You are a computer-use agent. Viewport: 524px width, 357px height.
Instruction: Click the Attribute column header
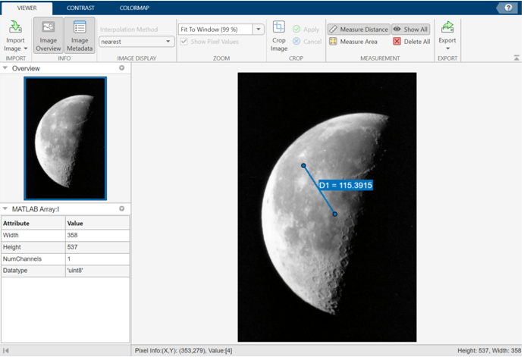coord(33,223)
